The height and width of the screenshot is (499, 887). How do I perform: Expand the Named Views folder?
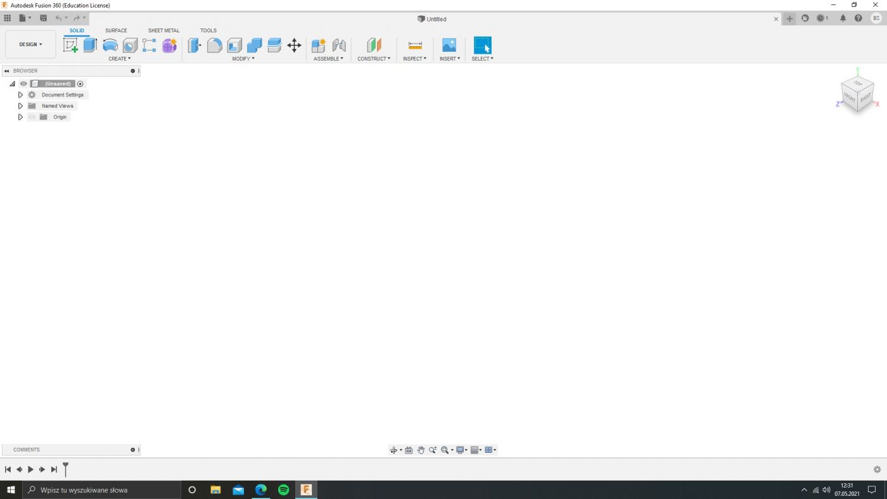click(x=20, y=106)
